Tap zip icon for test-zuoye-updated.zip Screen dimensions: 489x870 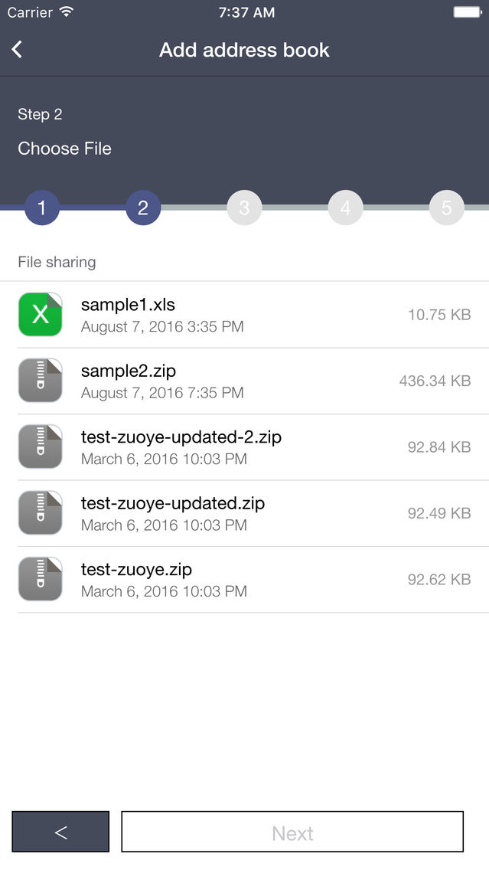[x=40, y=512]
